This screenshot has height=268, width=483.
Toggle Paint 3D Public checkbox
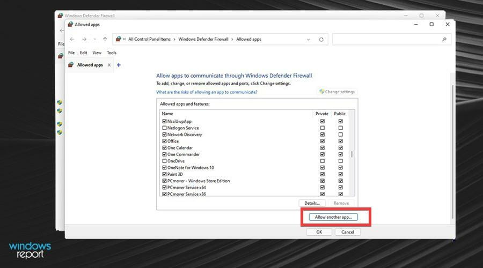click(340, 174)
